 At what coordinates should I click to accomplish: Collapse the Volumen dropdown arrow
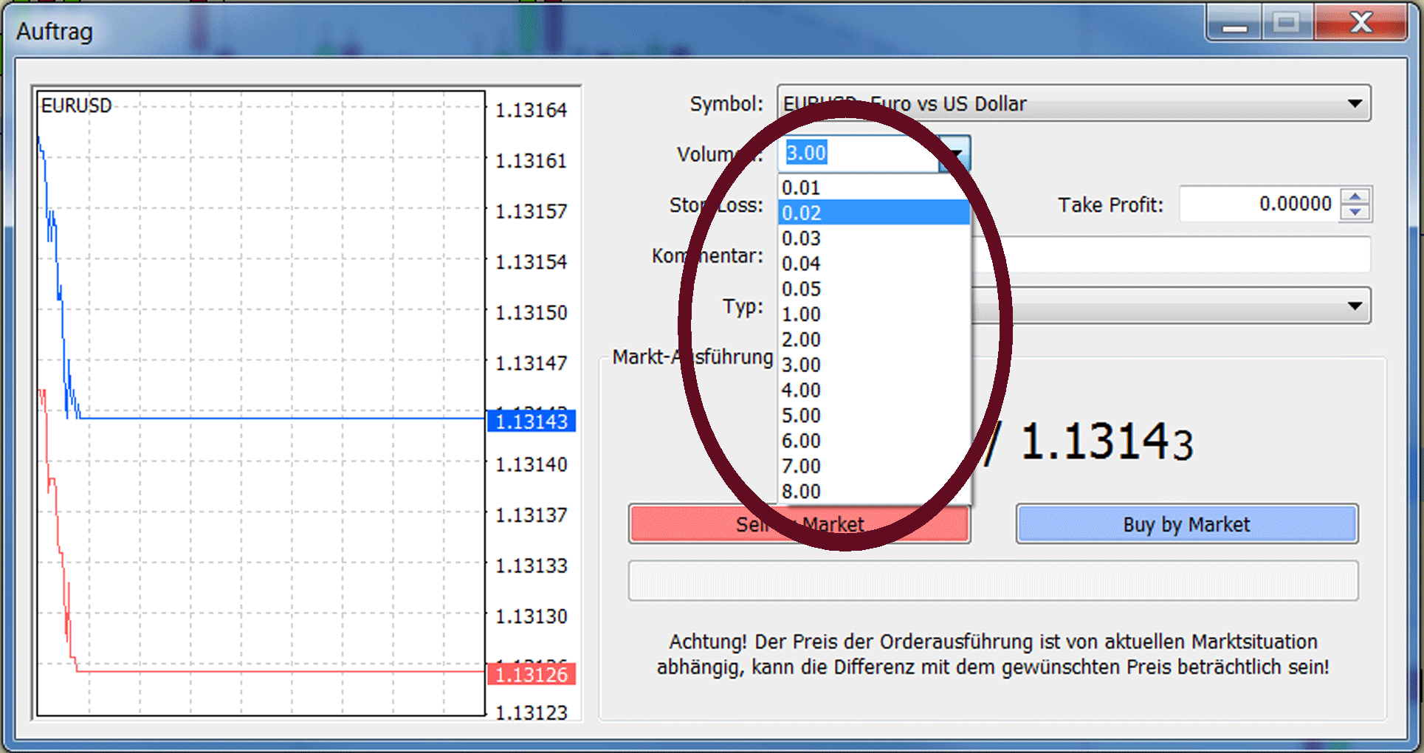pos(955,154)
